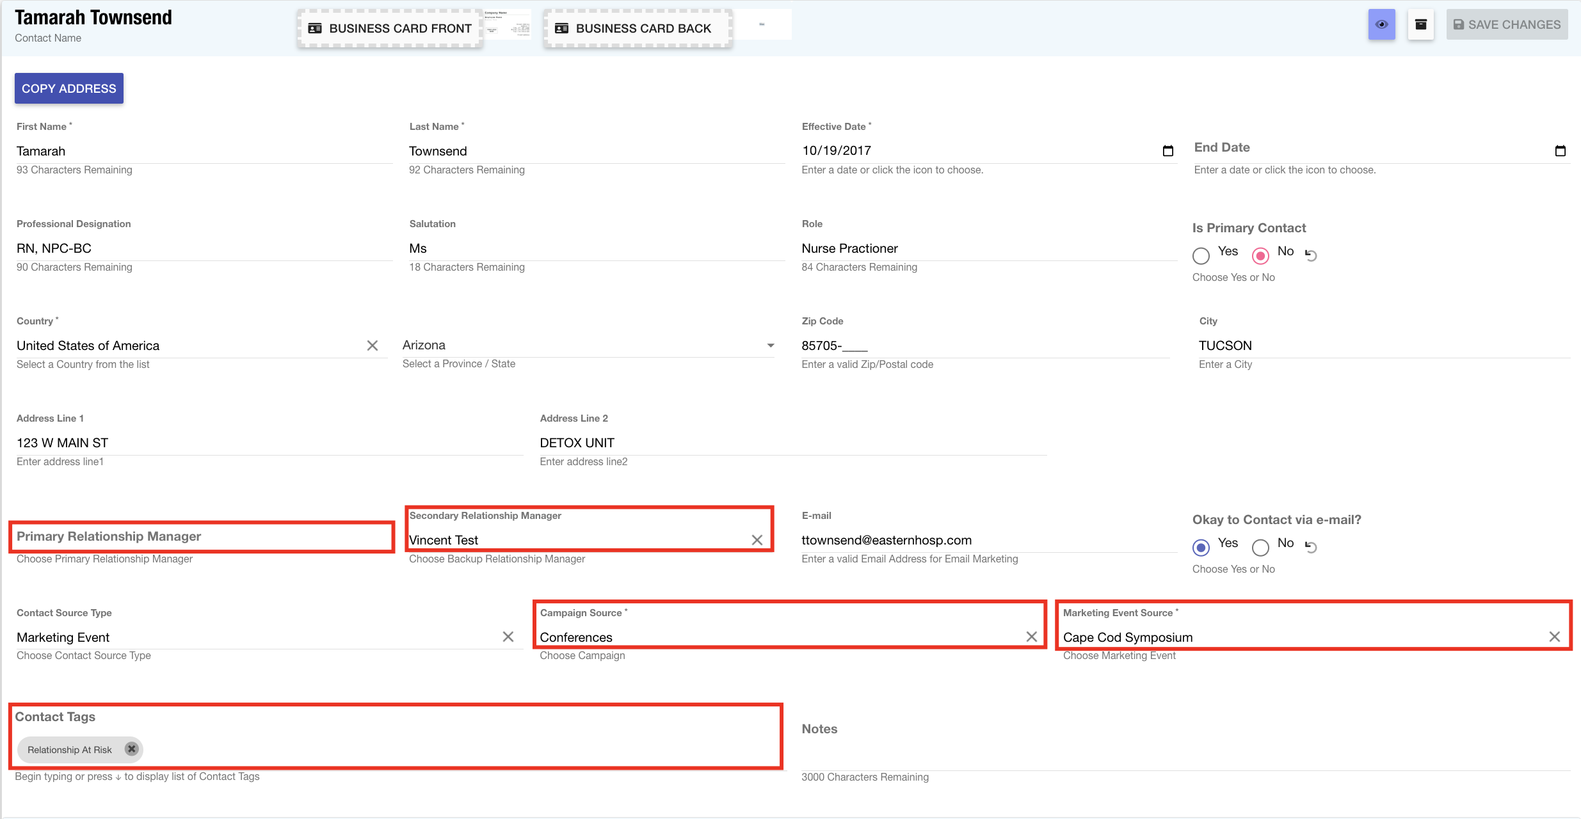Image resolution: width=1581 pixels, height=819 pixels.
Task: Reset the Is Primary Contact selection
Action: coord(1311,255)
